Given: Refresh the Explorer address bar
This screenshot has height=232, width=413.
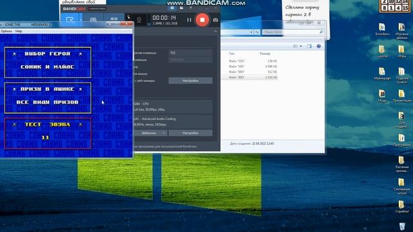Looking at the screenshot, I should pyautogui.click(x=257, y=32).
